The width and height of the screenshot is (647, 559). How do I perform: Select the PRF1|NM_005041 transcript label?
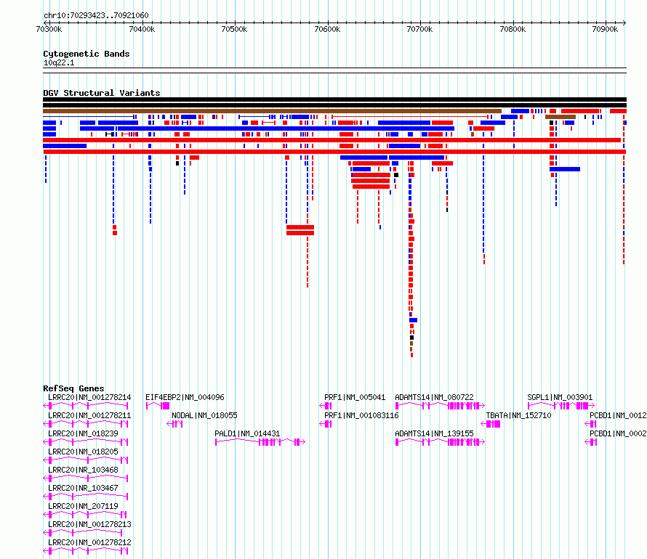point(355,397)
